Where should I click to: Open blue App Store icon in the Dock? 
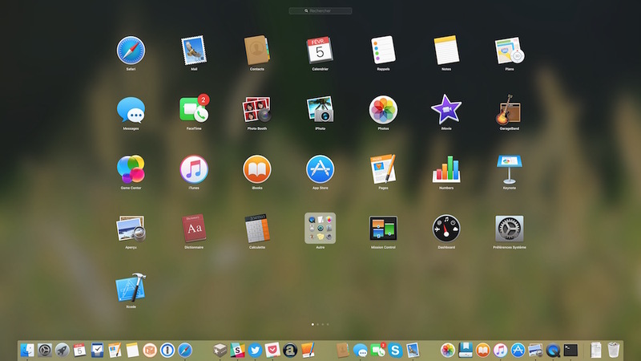click(518, 351)
